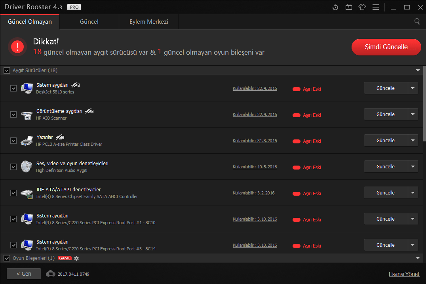Image resolution: width=426 pixels, height=284 pixels.
Task: Open Kullanılabilir: 31.8.2015 link
Action: coord(255,141)
